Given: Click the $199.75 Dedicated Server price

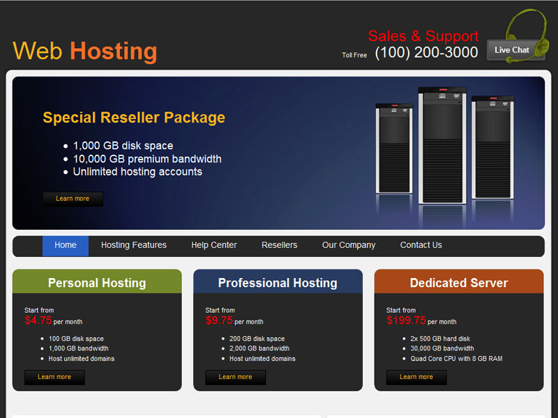Looking at the screenshot, I should 406,320.
